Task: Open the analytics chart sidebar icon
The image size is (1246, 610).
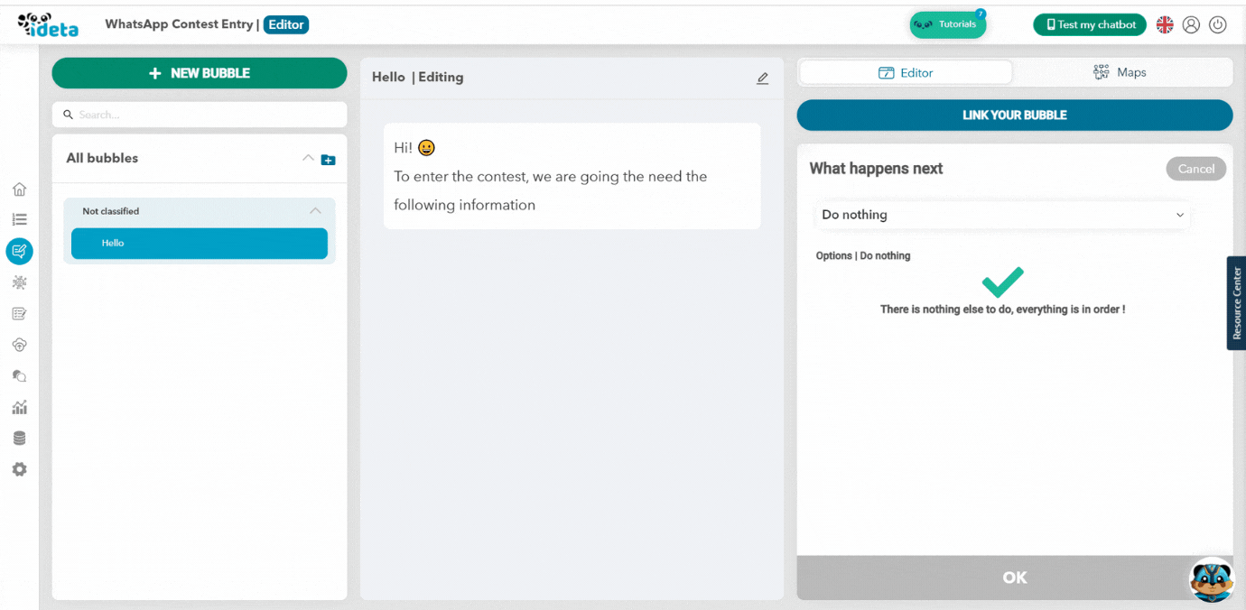Action: point(19,407)
